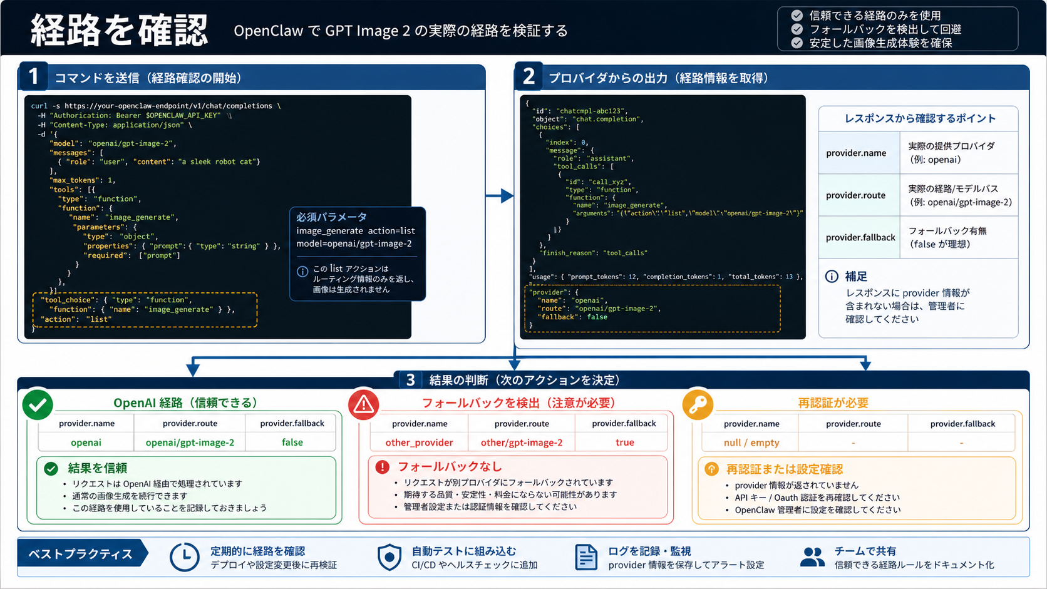Click the text CI/CD やヘルスチェックに追加
1047x589 pixels.
point(474,565)
